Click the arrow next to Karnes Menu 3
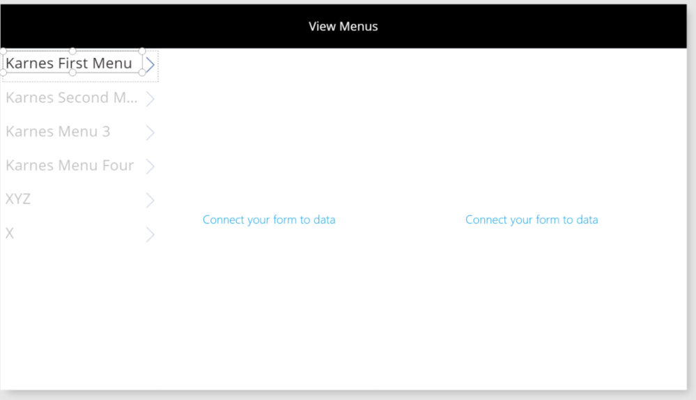 [150, 132]
